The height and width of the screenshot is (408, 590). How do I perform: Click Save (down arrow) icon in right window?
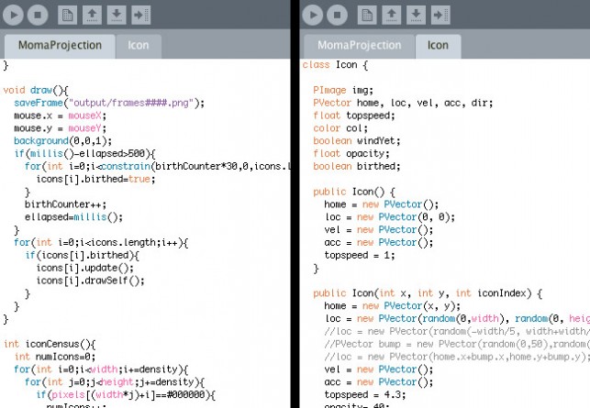(417, 15)
